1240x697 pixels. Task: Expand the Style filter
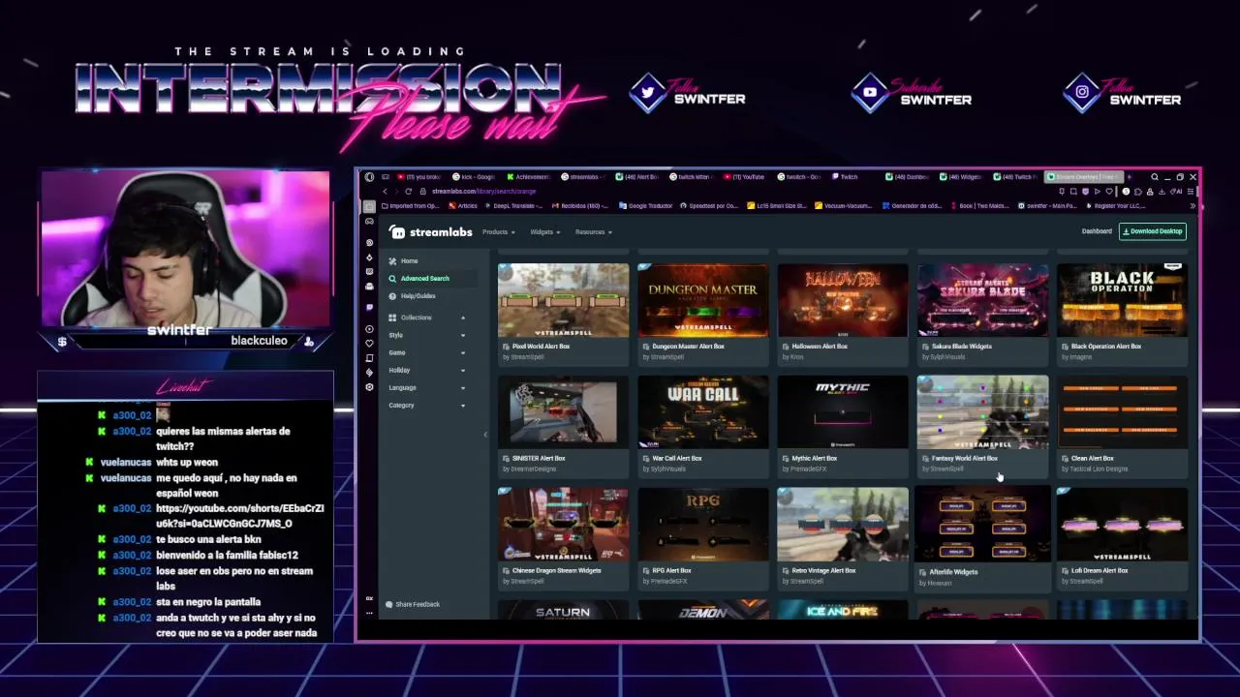click(x=462, y=335)
